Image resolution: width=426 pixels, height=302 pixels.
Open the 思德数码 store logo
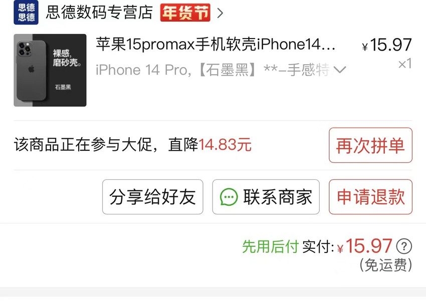pos(26,13)
